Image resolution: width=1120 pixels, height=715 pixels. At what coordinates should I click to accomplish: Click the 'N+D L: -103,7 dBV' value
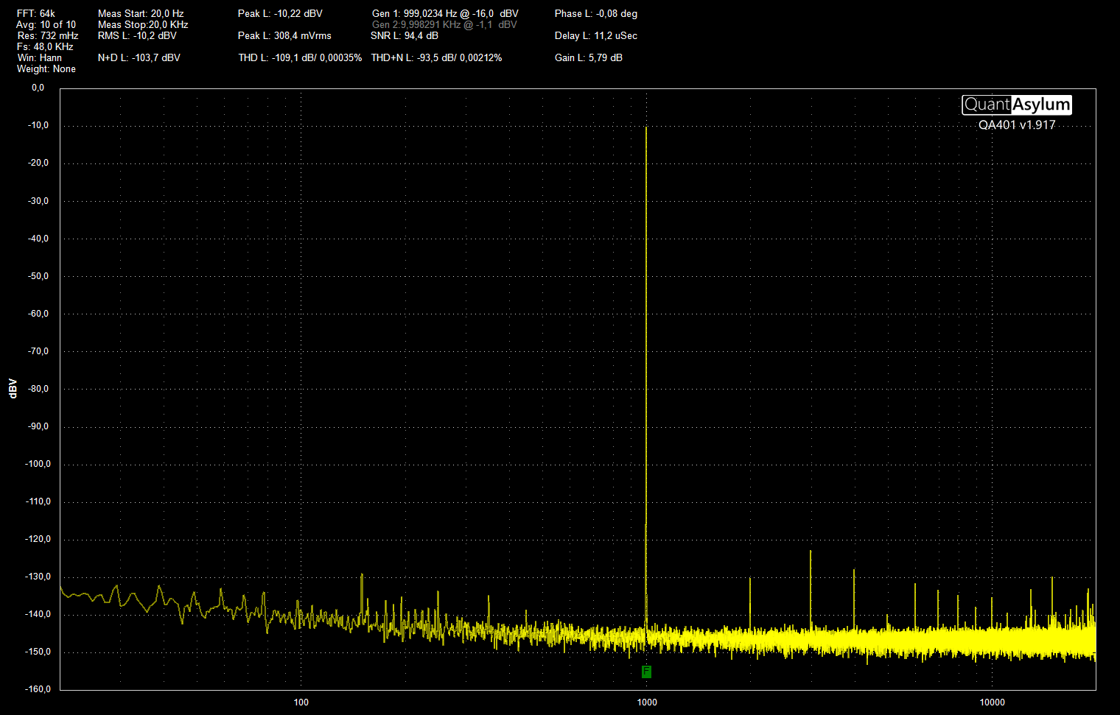(139, 57)
